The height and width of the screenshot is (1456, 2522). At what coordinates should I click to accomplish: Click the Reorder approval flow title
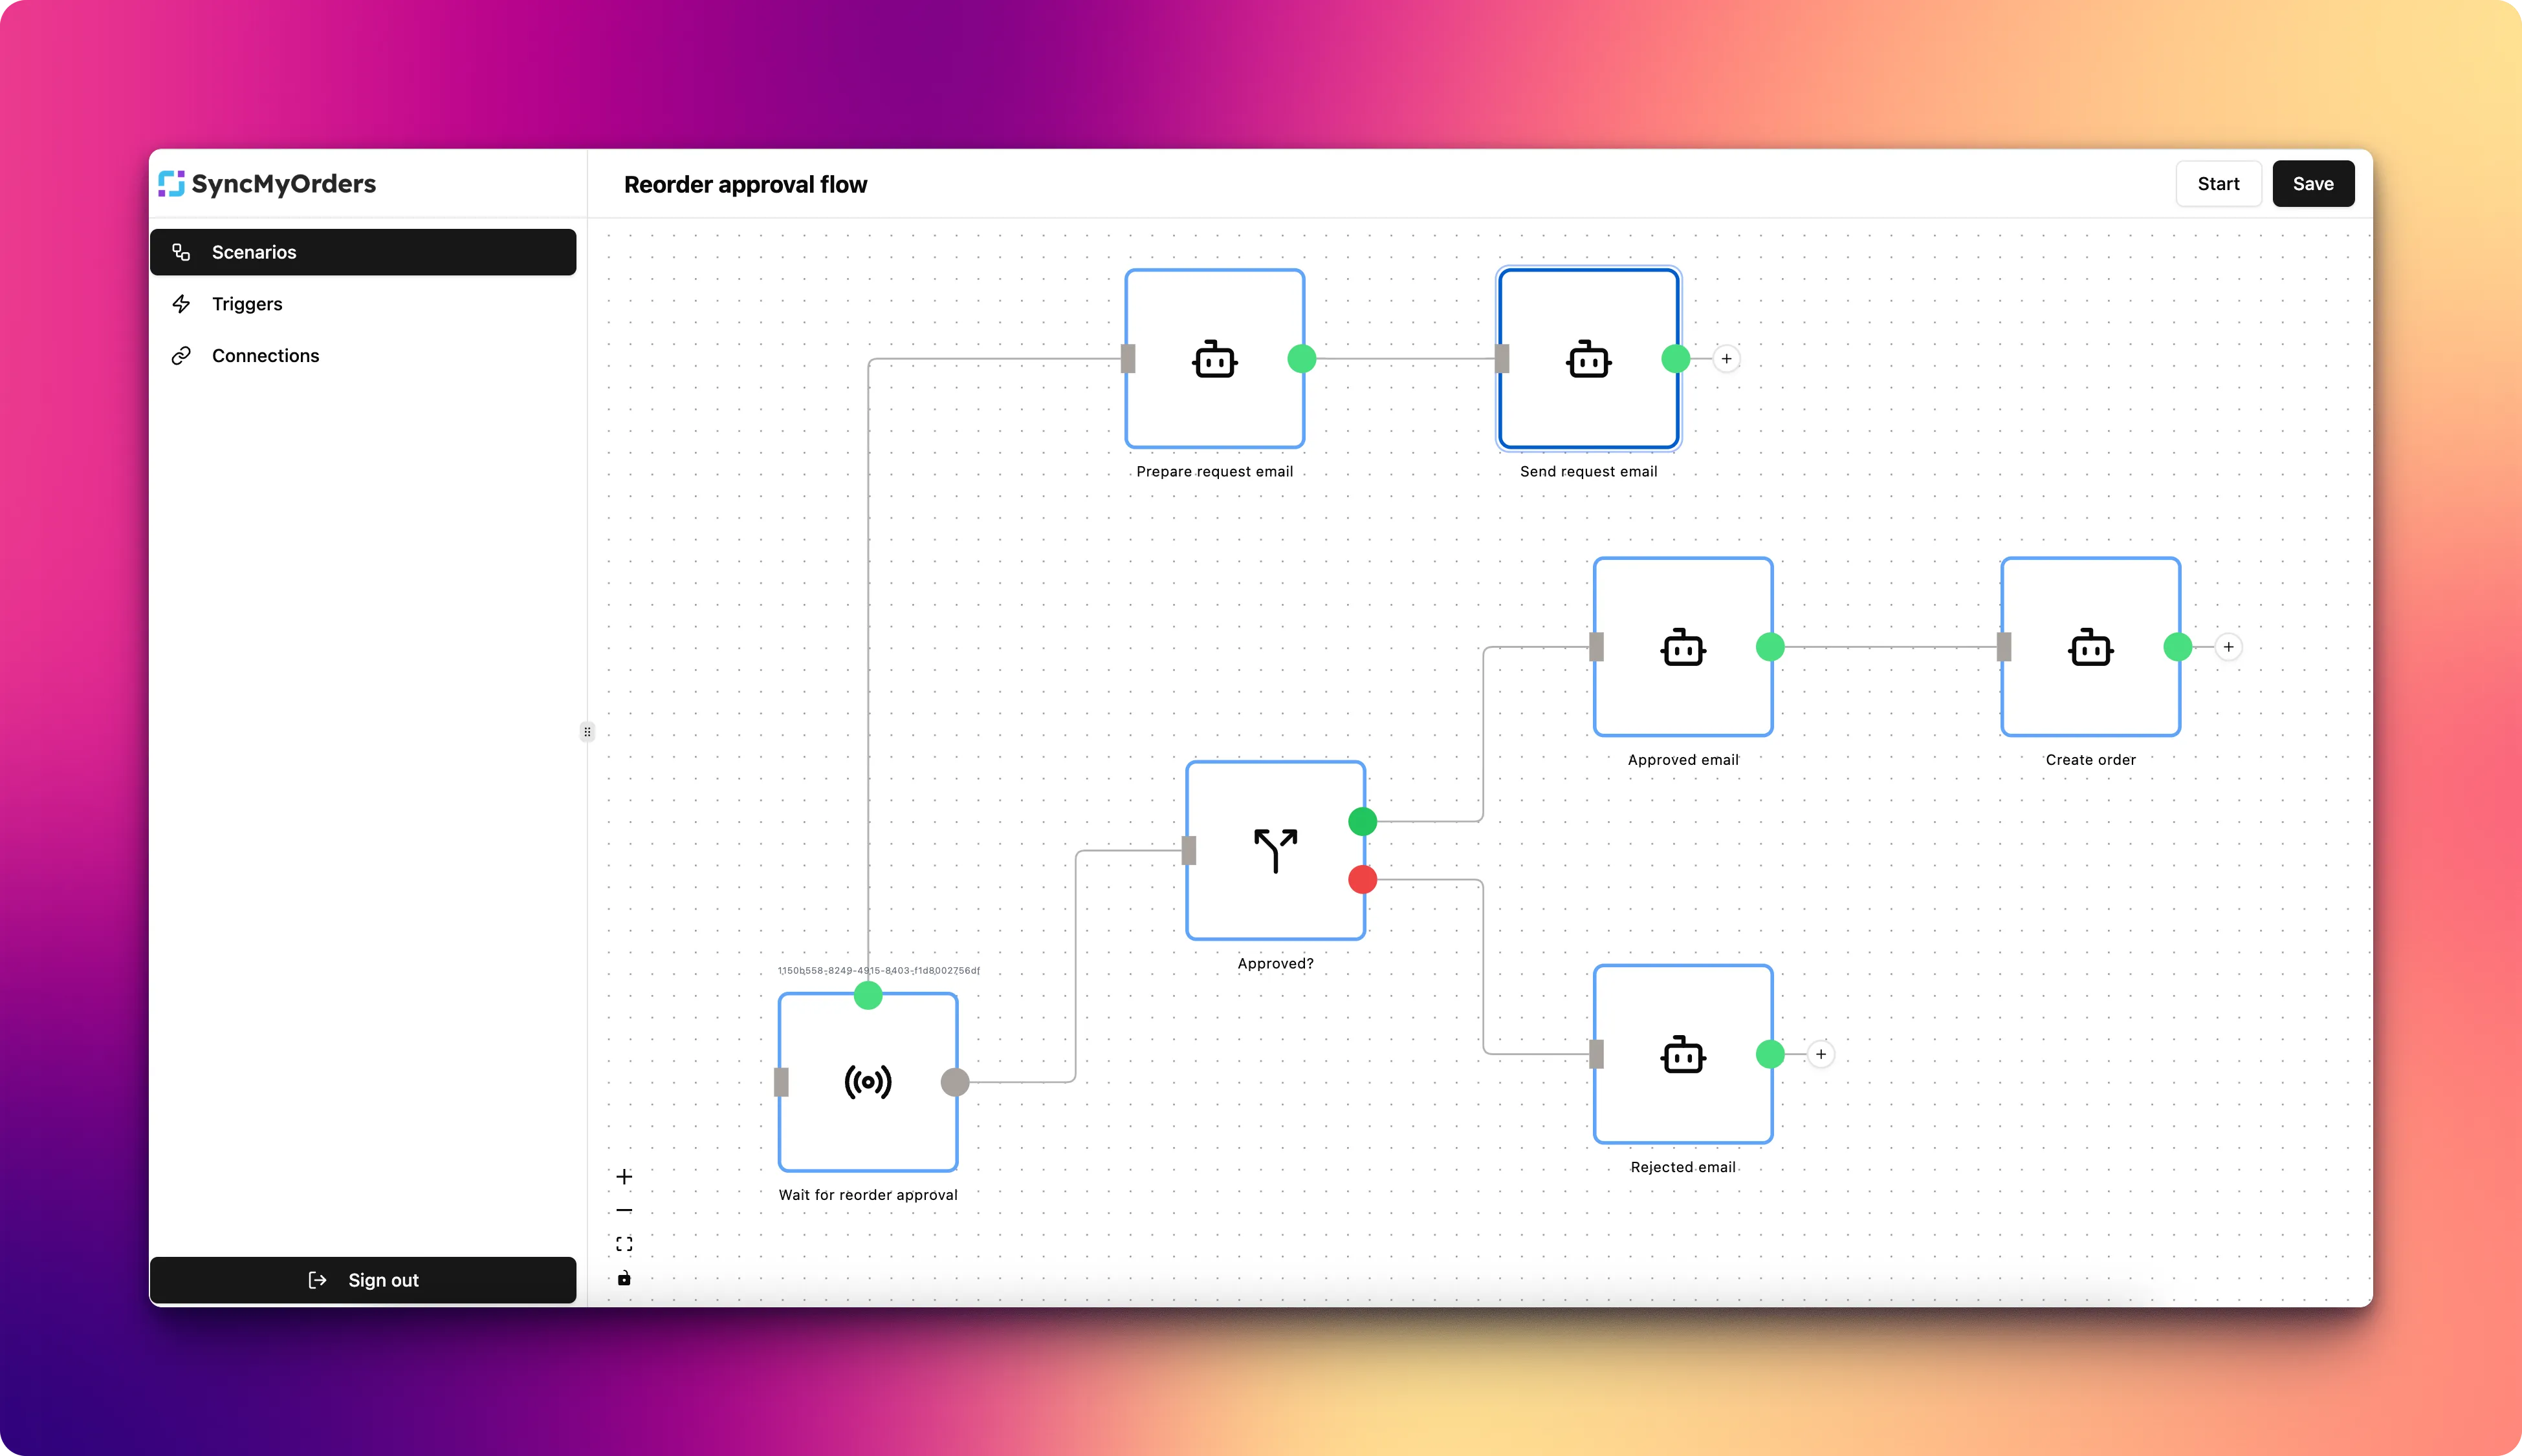[745, 185]
